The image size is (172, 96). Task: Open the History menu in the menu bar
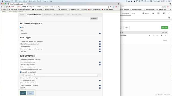(x=25, y=1)
